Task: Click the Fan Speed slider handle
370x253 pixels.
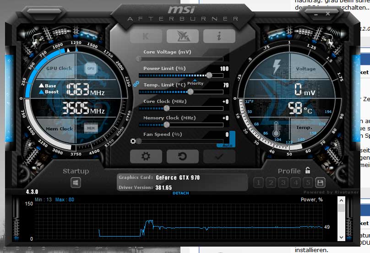Action: point(139,141)
